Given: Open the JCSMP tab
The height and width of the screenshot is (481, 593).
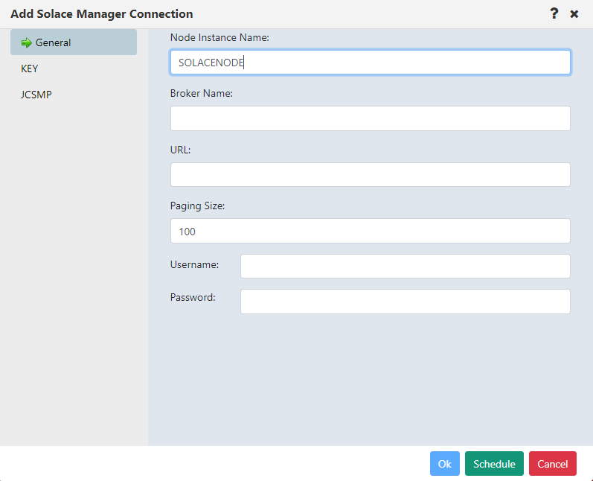Looking at the screenshot, I should coord(36,95).
